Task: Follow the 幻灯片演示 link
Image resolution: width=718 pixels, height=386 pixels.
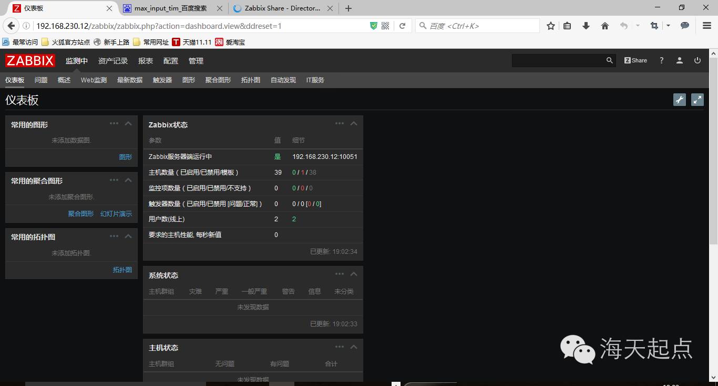Action: [116, 213]
